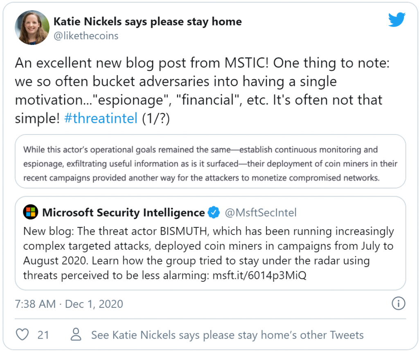This screenshot has width=419, height=352.
Task: Click the author name Katie Nickels
Action: point(148,22)
